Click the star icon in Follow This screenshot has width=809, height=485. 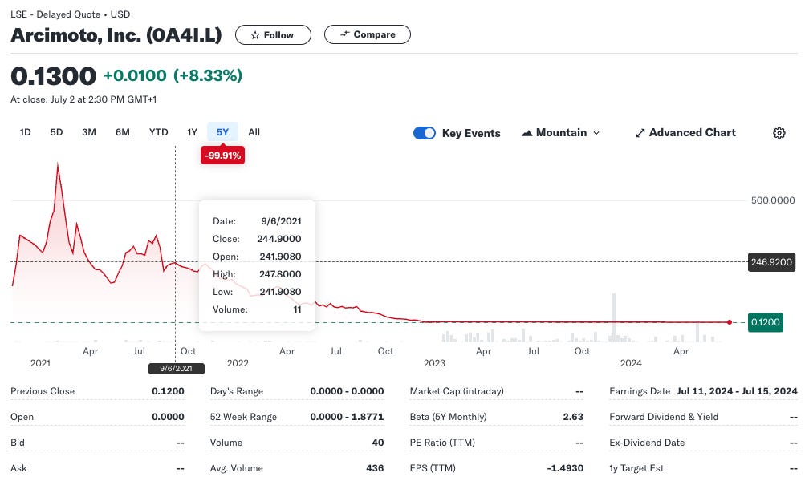click(255, 35)
